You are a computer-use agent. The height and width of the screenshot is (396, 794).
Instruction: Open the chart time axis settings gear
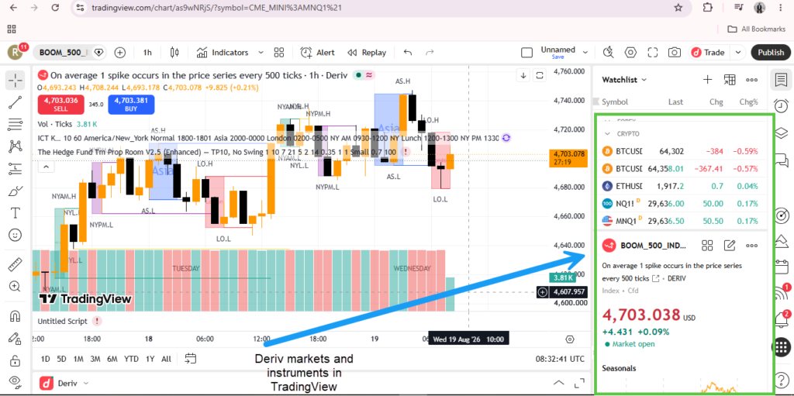[x=570, y=339]
